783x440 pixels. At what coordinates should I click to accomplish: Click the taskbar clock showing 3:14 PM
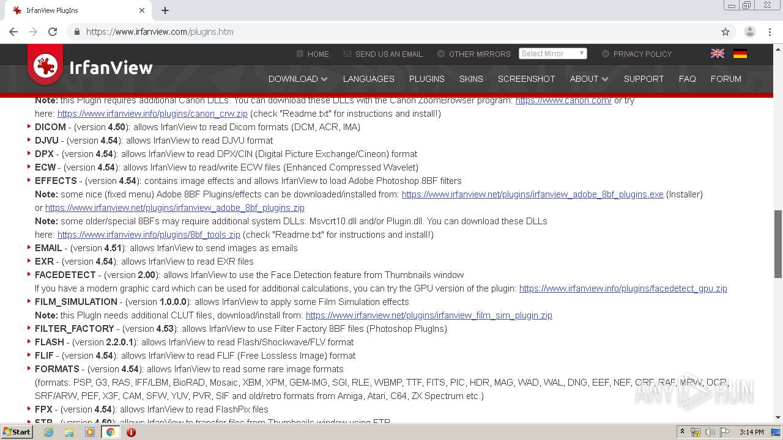click(x=751, y=432)
